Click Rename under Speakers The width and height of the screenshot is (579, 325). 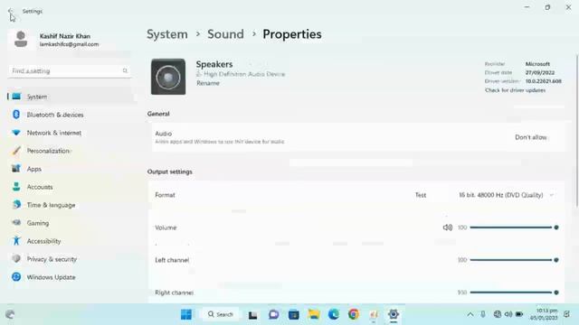208,83
